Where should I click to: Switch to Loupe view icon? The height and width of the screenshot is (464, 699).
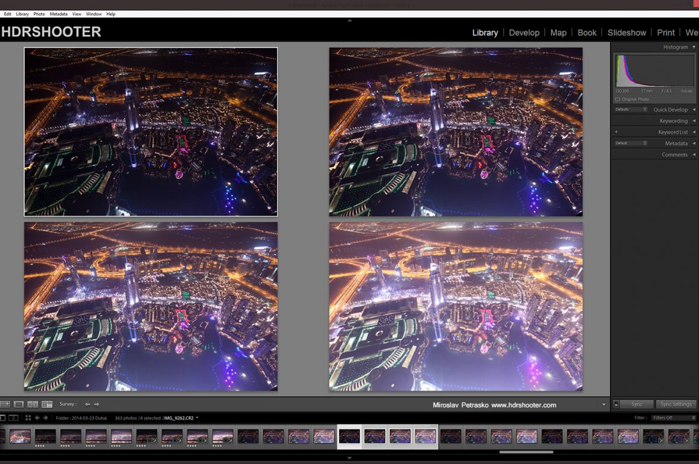[x=19, y=404]
